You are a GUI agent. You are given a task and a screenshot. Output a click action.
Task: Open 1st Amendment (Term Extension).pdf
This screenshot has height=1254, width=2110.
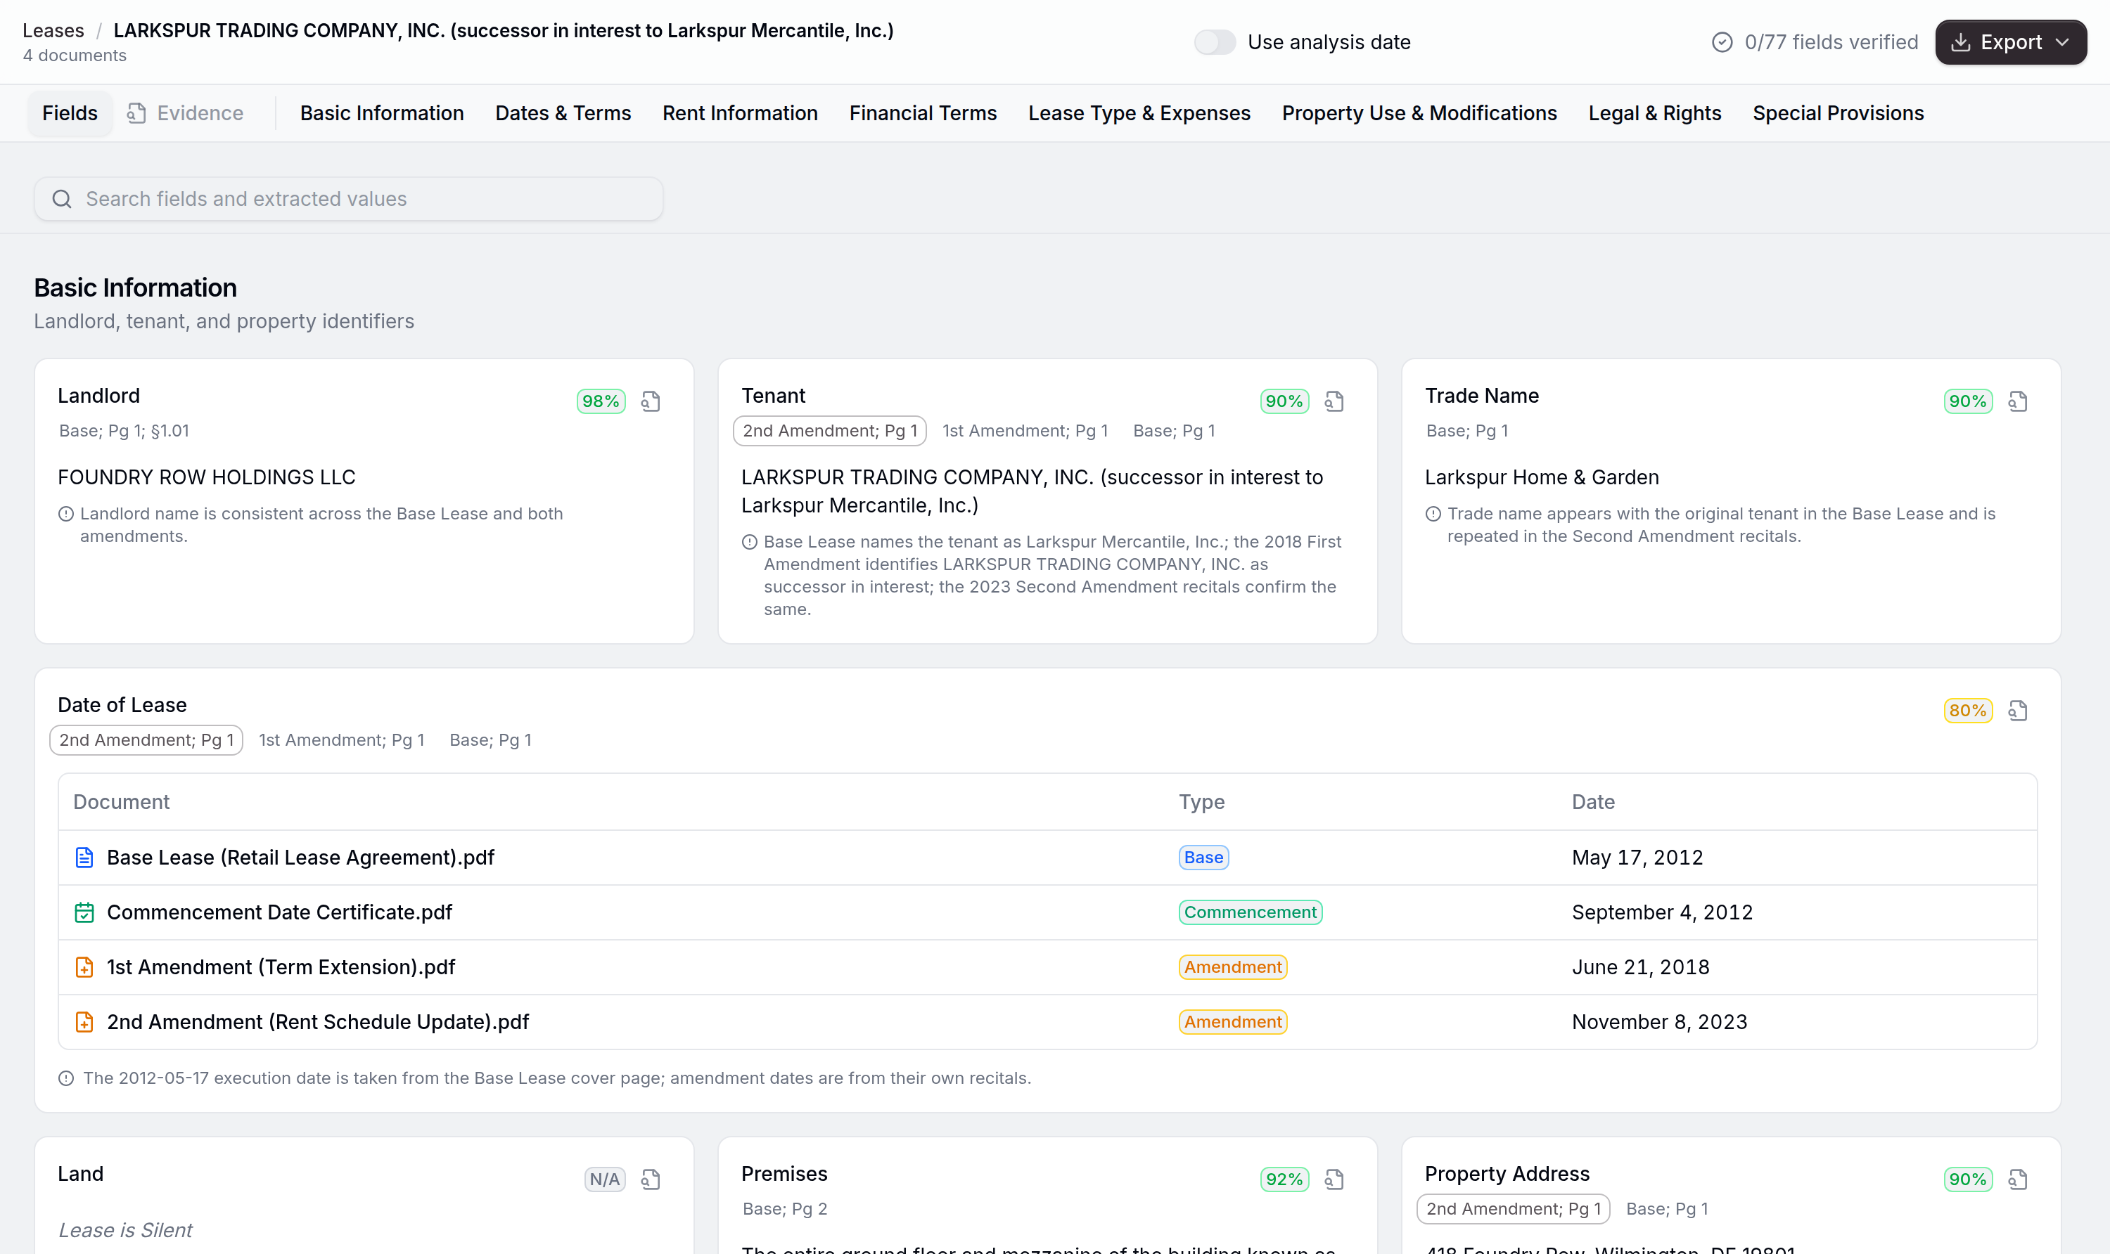(281, 967)
